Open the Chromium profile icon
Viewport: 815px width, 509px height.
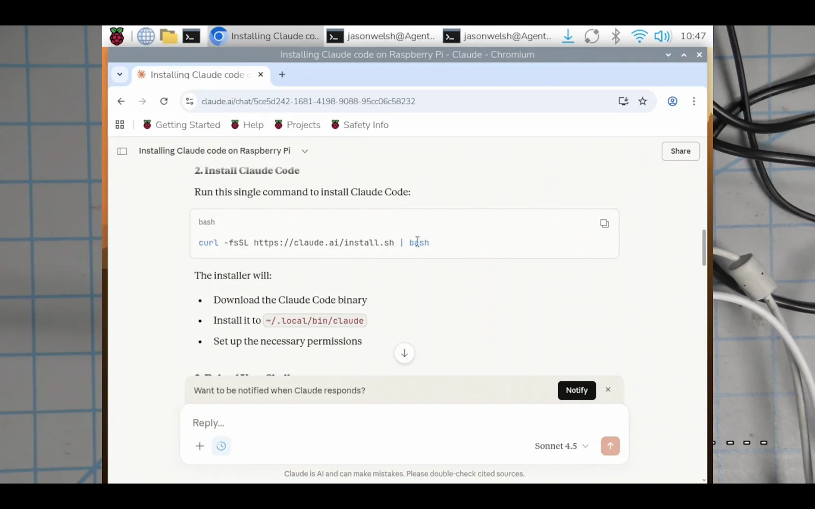pos(672,101)
